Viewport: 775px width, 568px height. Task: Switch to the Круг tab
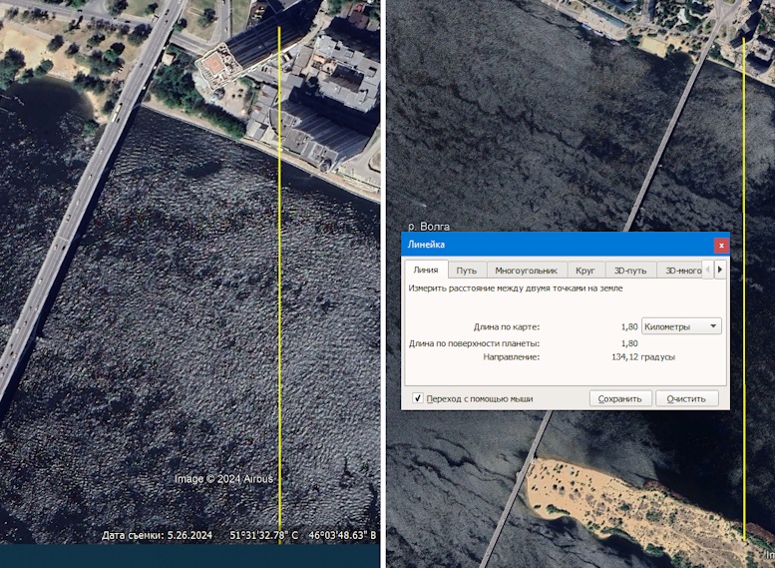(585, 271)
